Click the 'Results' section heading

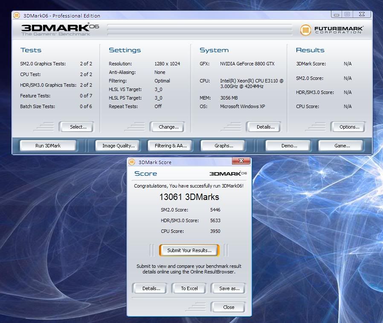coord(310,50)
